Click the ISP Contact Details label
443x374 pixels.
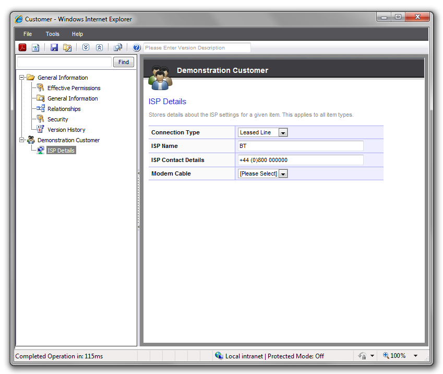178,160
